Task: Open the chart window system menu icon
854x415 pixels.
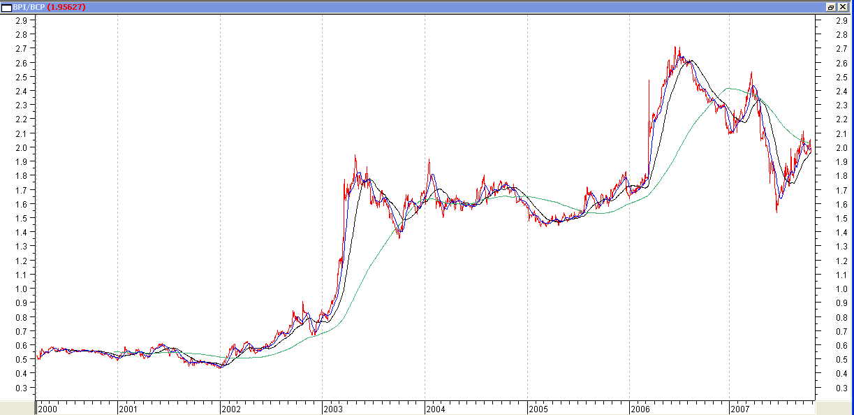Action: click(6, 6)
